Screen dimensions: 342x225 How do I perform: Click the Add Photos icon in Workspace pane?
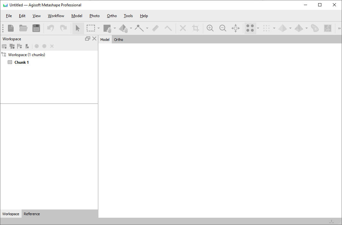click(x=12, y=46)
